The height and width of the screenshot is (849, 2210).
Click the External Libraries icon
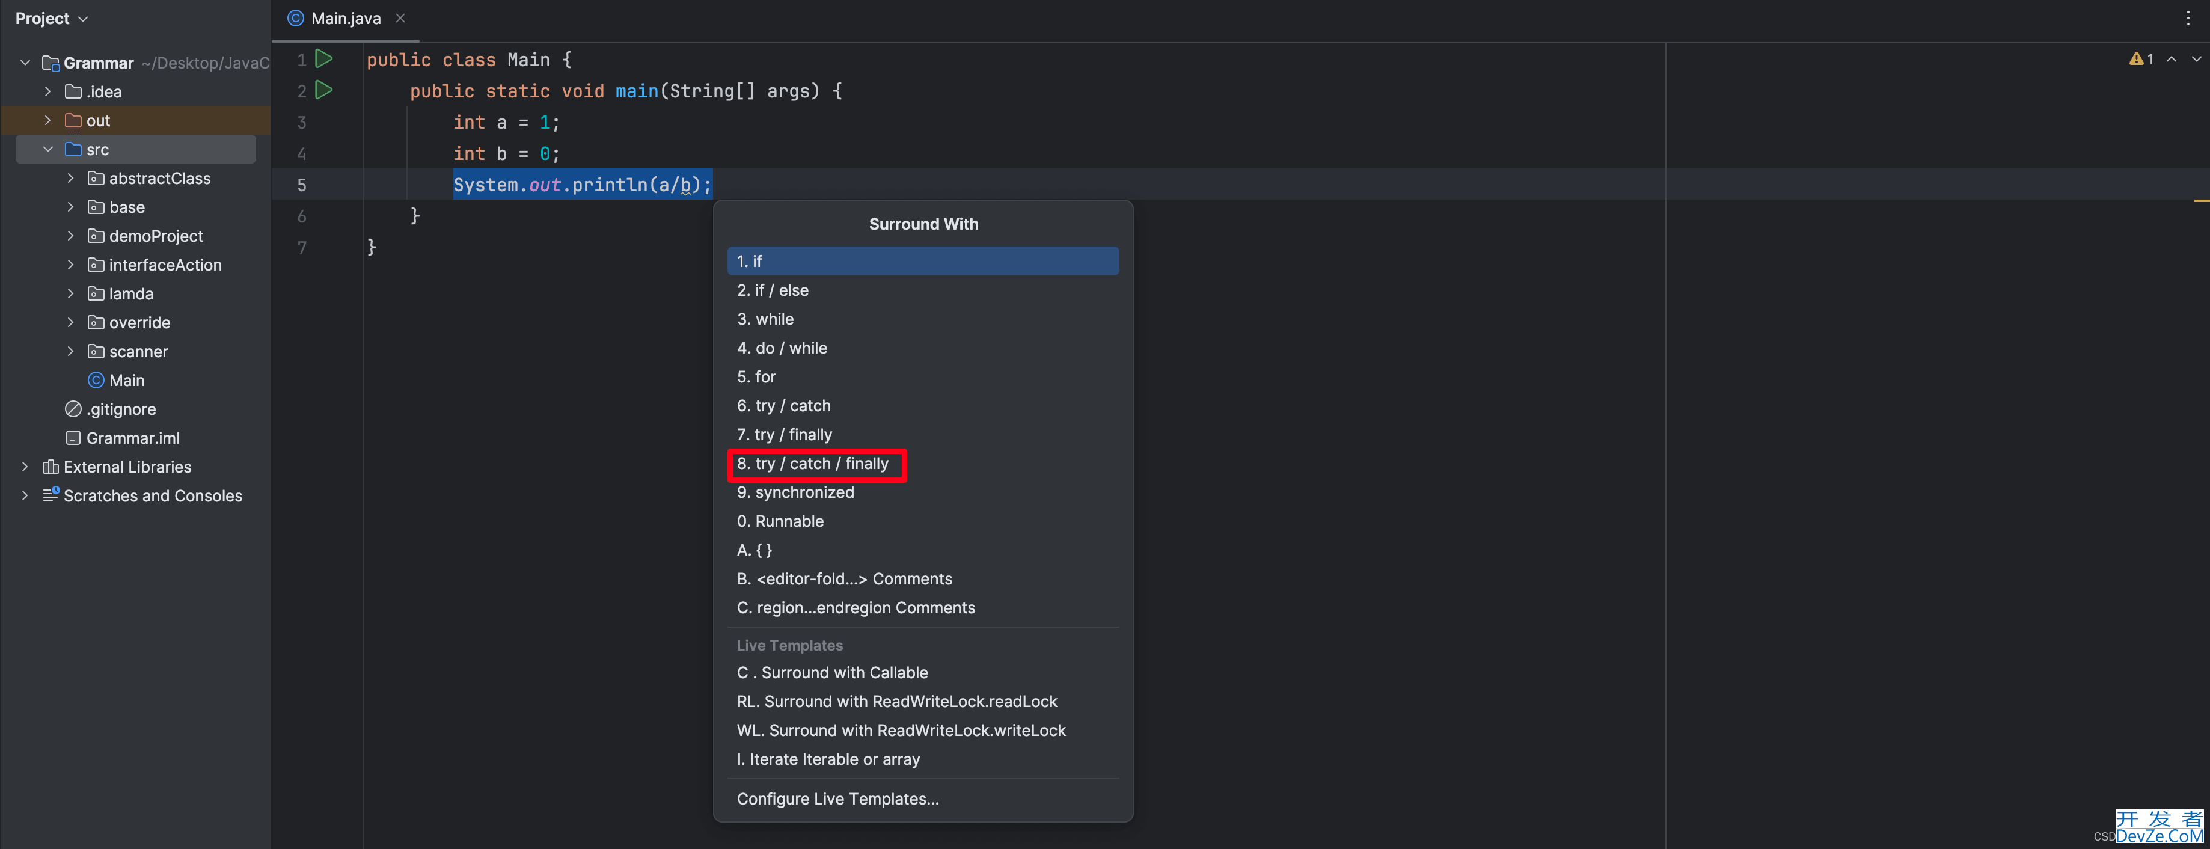coord(51,467)
